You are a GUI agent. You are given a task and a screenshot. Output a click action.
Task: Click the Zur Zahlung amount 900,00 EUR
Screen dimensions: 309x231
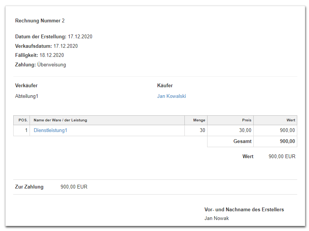74,187
